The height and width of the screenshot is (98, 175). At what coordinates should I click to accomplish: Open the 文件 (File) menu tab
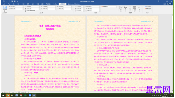[4, 4]
